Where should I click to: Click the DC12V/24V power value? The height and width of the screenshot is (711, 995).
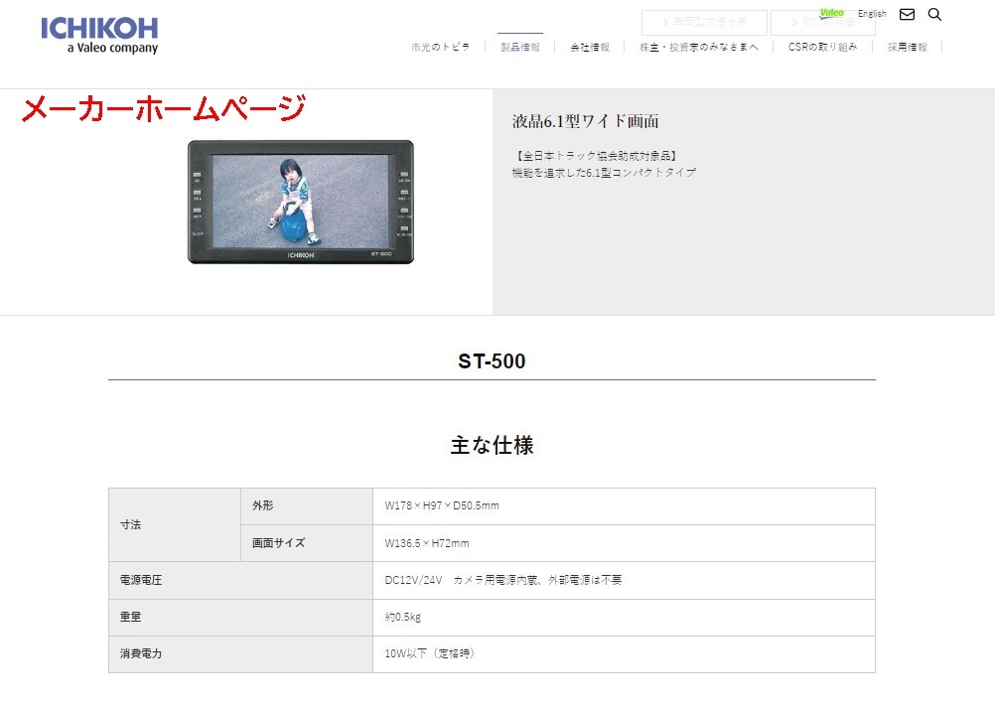pyautogui.click(x=503, y=580)
